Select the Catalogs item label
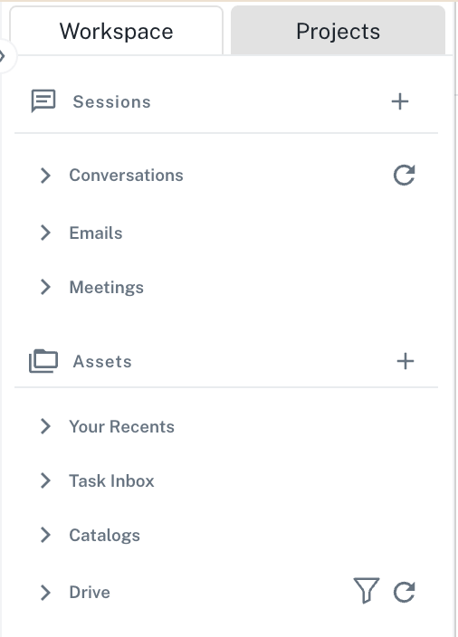 (104, 536)
